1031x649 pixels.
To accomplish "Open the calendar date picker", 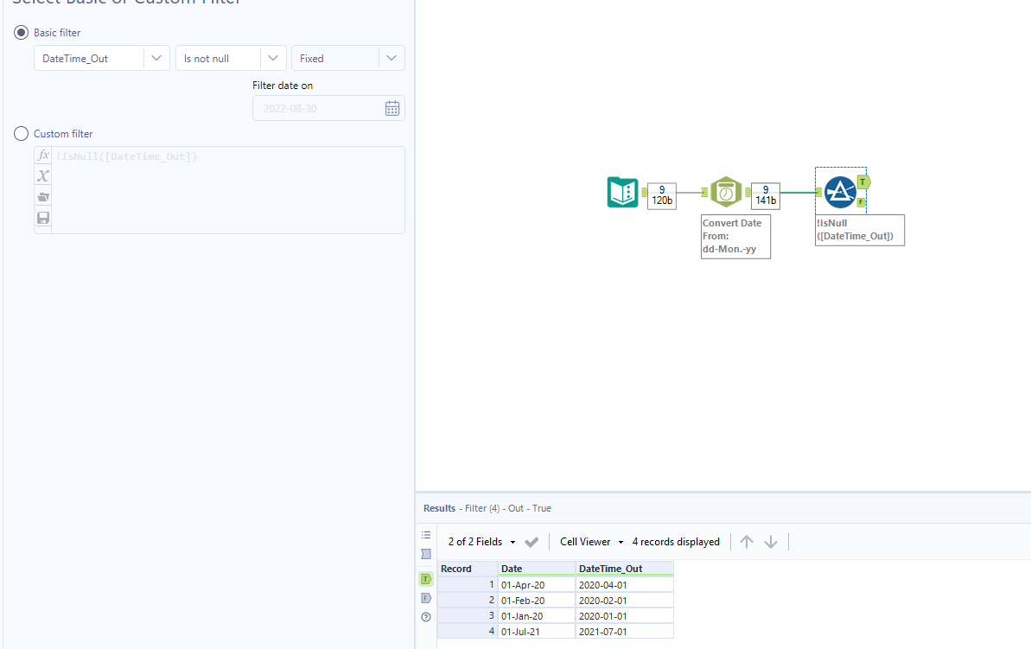I will [391, 107].
